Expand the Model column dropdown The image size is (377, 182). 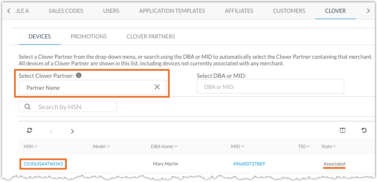coord(108,146)
